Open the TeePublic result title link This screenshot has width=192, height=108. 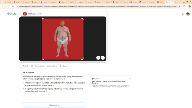pos(109,82)
